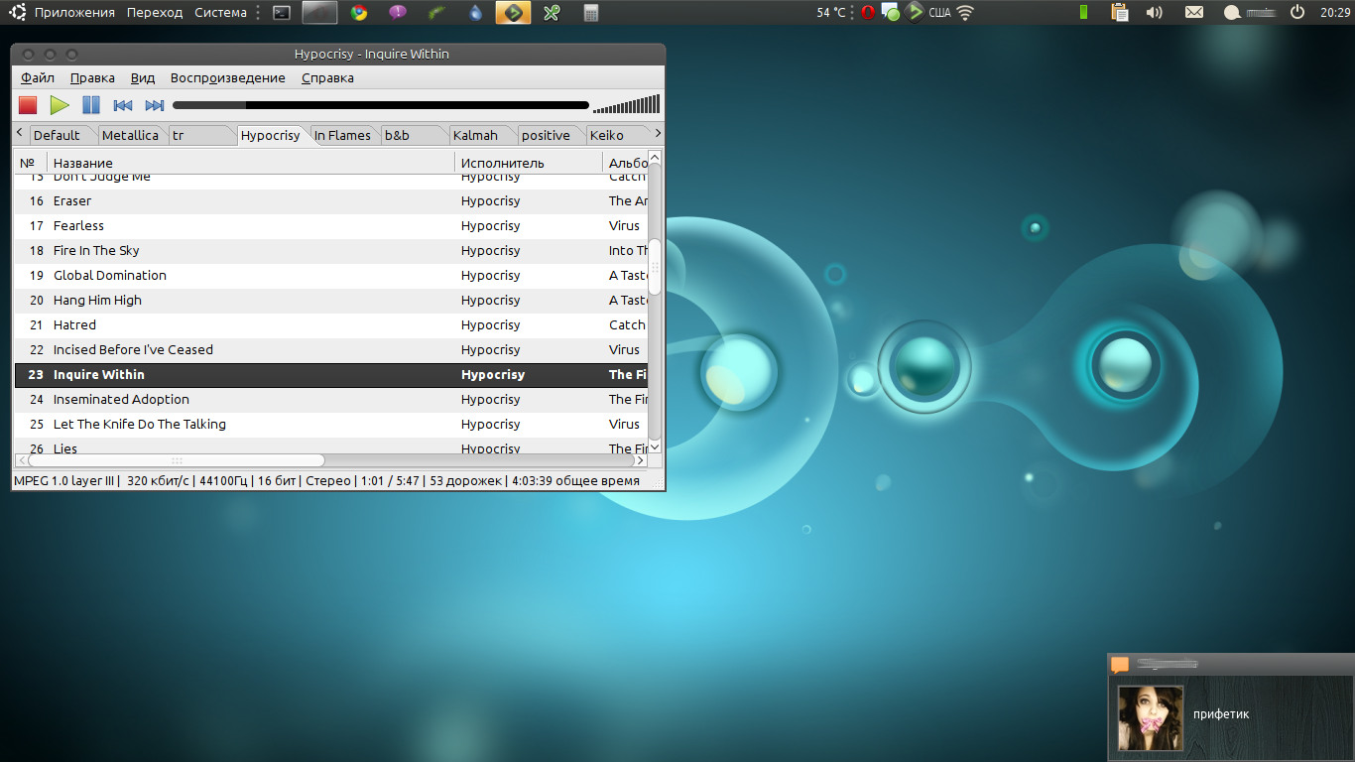Click the avatar in the chat notification
1355x762 pixels.
[x=1151, y=717]
